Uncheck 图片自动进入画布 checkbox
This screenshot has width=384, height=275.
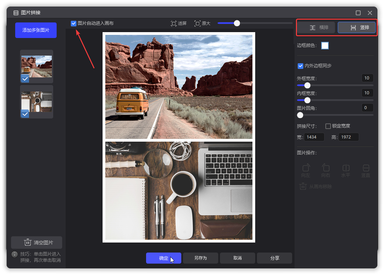click(74, 23)
